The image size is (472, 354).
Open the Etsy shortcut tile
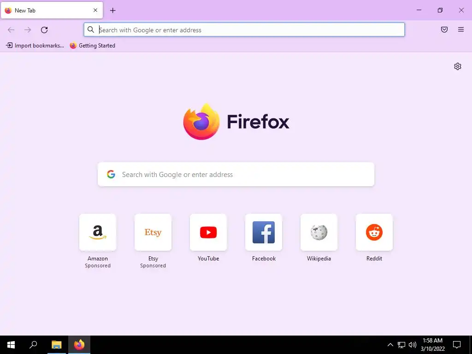tap(153, 232)
